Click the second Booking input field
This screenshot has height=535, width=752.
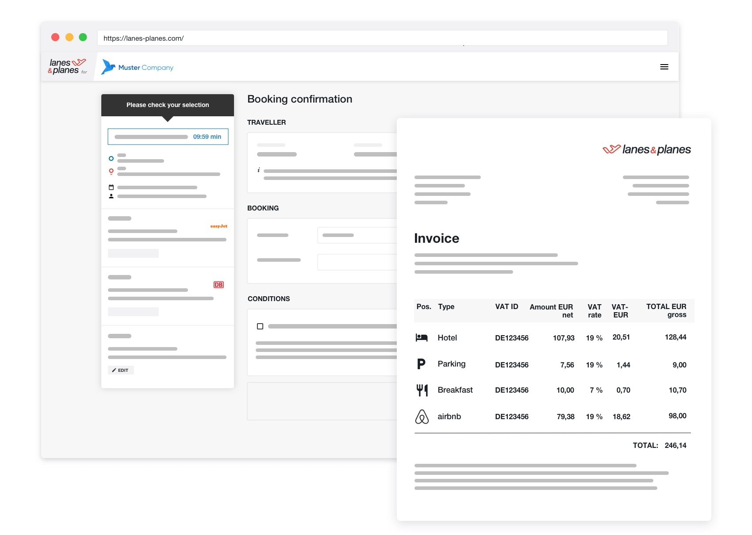[357, 262]
